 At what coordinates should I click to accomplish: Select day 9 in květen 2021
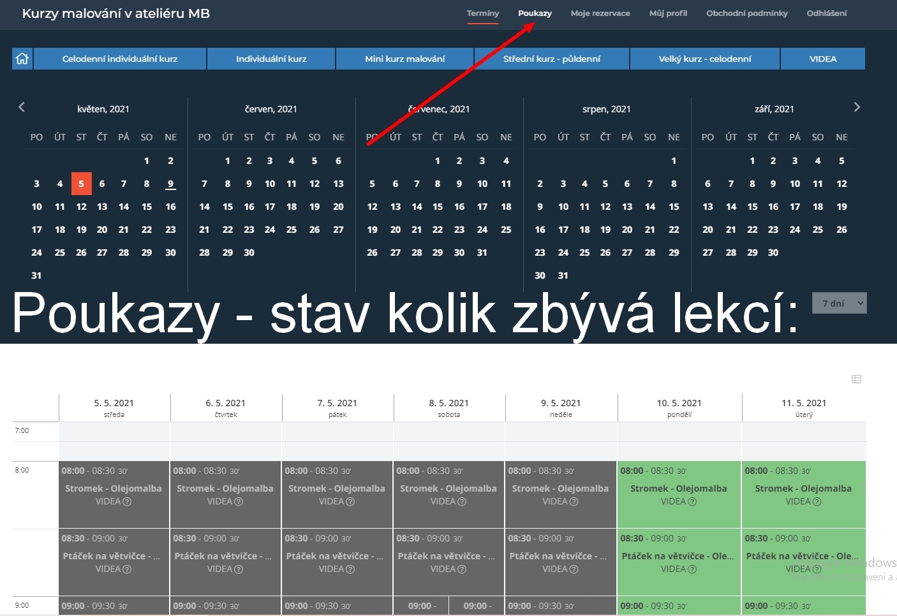pos(170,184)
